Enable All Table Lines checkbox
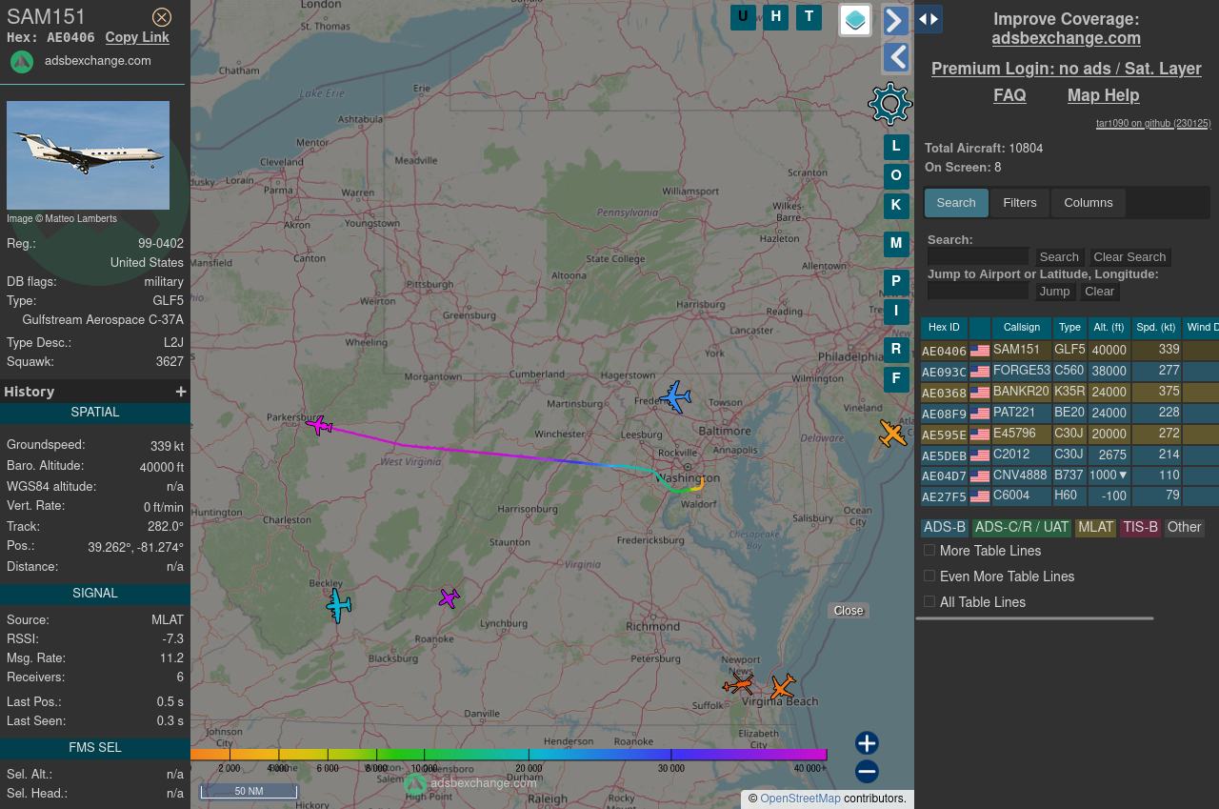 pyautogui.click(x=929, y=601)
